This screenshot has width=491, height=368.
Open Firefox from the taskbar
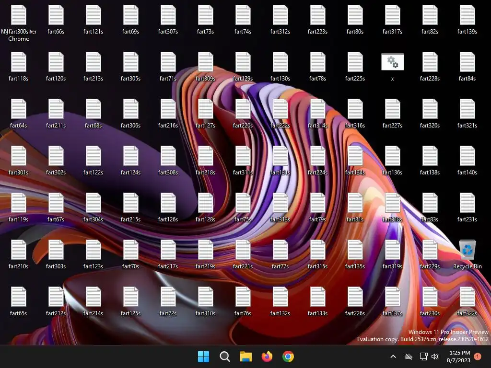click(267, 356)
